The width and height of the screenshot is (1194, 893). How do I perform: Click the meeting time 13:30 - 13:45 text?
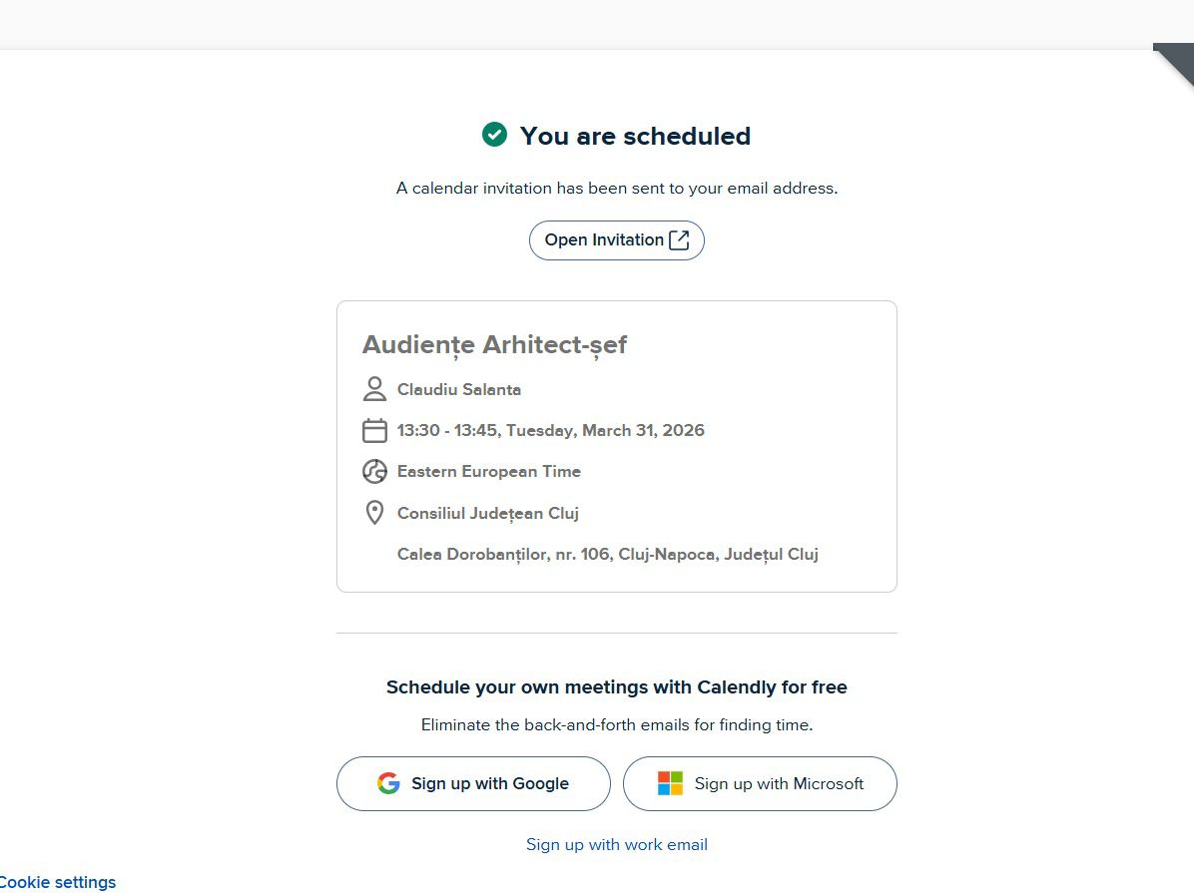[550, 430]
